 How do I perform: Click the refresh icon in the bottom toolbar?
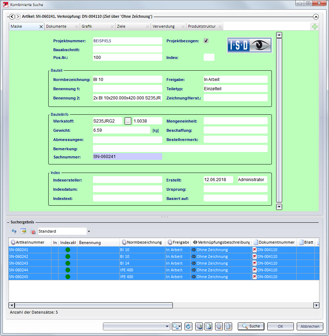pyautogui.click(x=188, y=326)
